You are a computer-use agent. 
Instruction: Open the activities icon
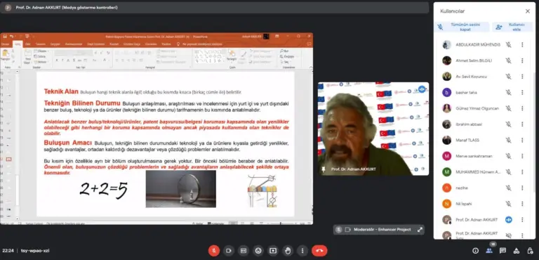[517, 251]
